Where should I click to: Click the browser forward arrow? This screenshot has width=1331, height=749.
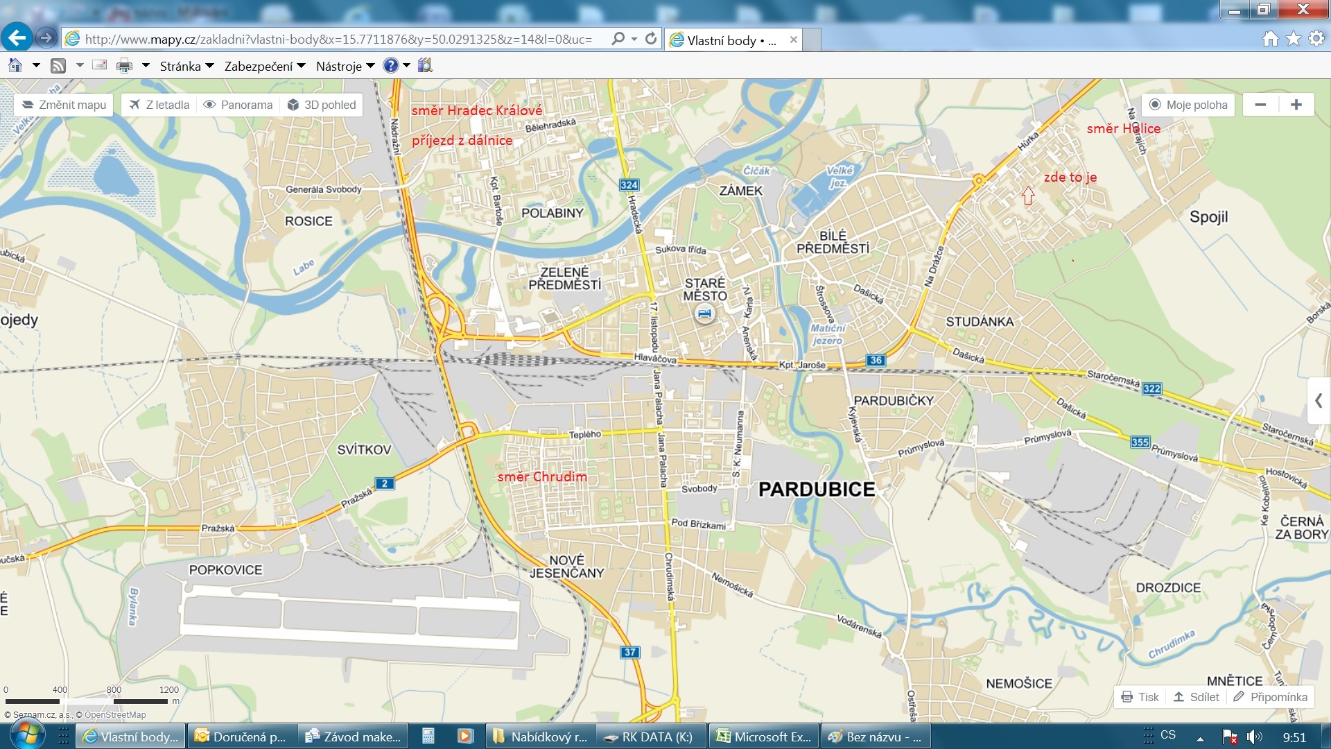(x=46, y=38)
